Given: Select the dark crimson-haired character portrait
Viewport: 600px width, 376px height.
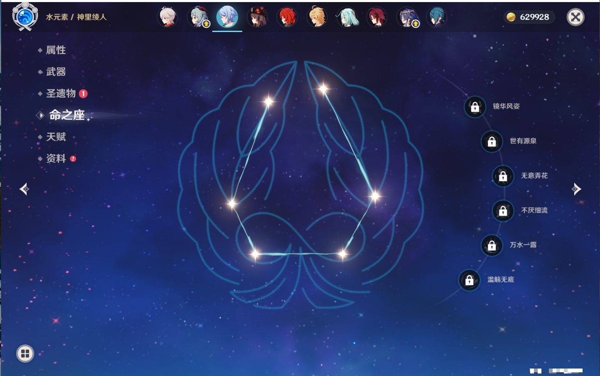Looking at the screenshot, I should [377, 17].
